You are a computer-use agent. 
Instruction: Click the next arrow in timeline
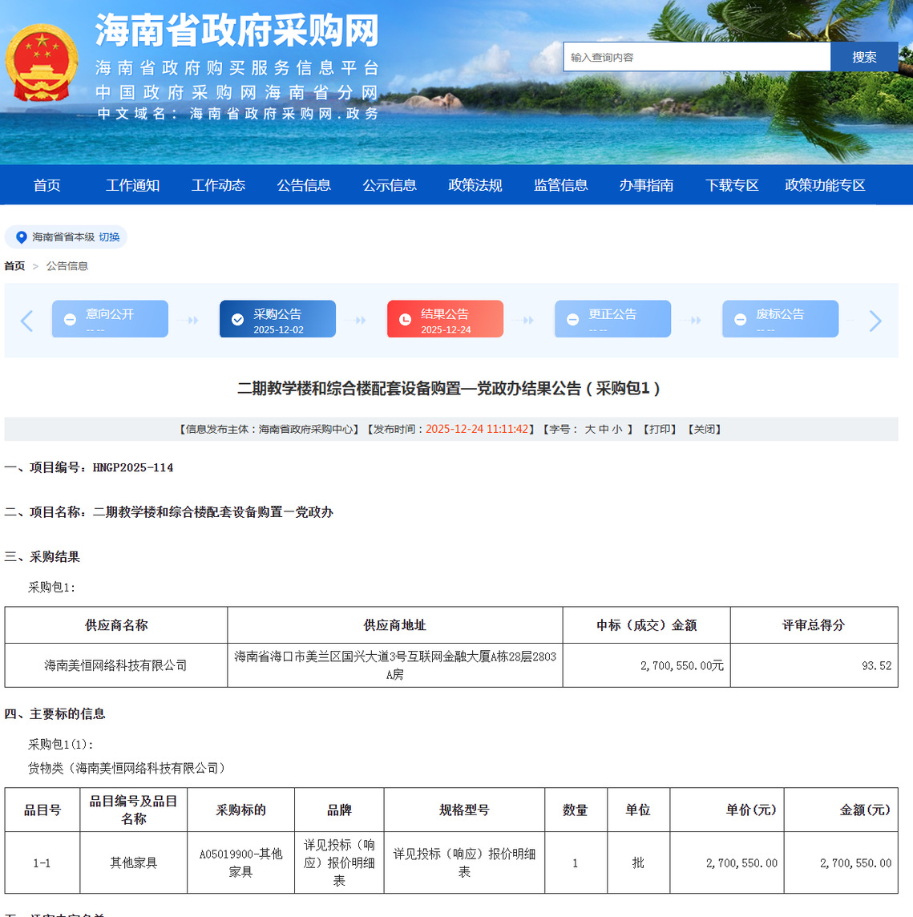[875, 321]
